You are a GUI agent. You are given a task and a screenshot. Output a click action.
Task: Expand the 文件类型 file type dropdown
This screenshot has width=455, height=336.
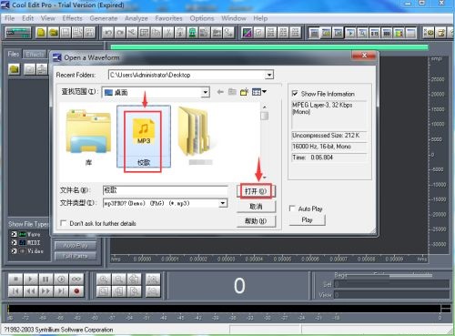point(223,203)
